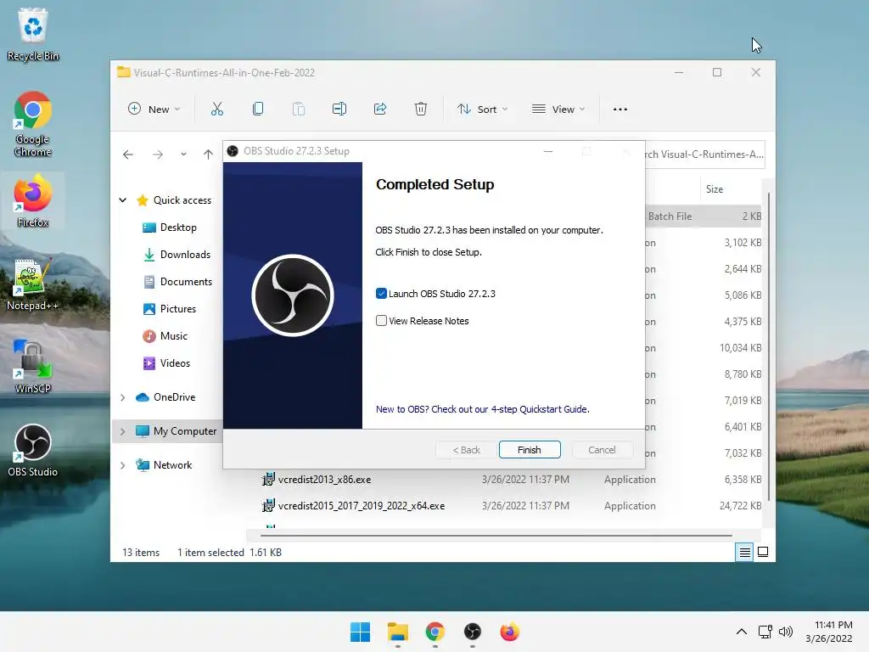The width and height of the screenshot is (869, 652).
Task: Click the Explorer horizontal scrollbar
Action: (x=496, y=536)
